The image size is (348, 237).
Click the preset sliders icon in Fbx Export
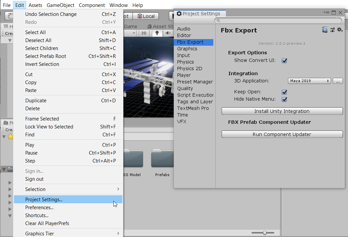(332, 30)
